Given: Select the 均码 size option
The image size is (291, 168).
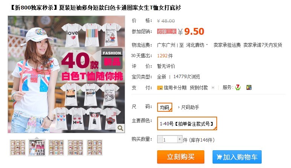Looking at the screenshot, I should [x=165, y=107].
